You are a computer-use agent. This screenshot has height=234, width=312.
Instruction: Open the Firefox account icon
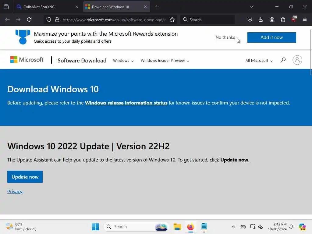click(x=272, y=19)
